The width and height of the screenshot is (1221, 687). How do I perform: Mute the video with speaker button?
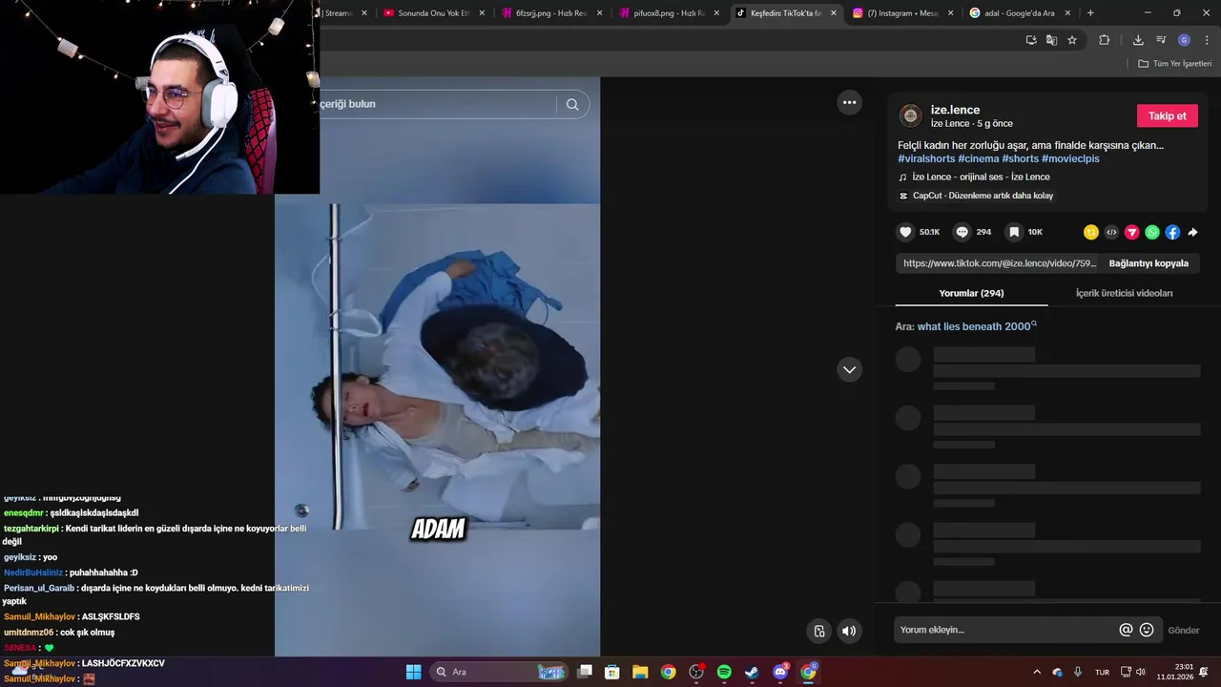click(849, 631)
